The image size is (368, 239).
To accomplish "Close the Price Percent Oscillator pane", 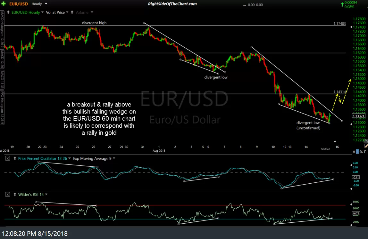I will tap(7, 158).
